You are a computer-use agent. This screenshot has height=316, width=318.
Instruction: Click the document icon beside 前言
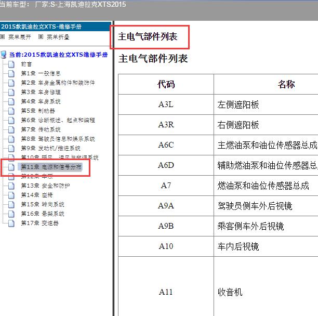(x=11, y=64)
